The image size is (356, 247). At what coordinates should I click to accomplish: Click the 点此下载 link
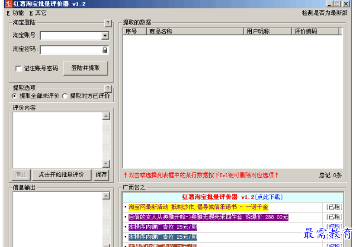(269, 197)
